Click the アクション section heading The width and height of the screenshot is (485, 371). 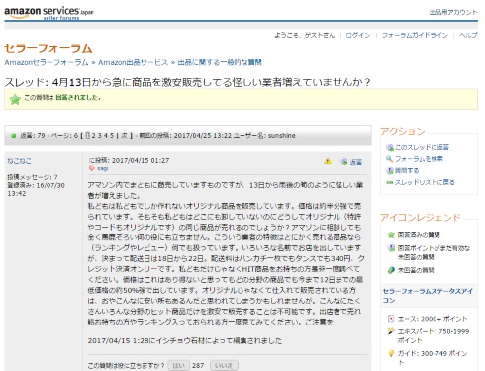pyautogui.click(x=403, y=131)
